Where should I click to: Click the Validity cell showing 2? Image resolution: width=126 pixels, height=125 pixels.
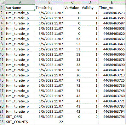click(90, 117)
